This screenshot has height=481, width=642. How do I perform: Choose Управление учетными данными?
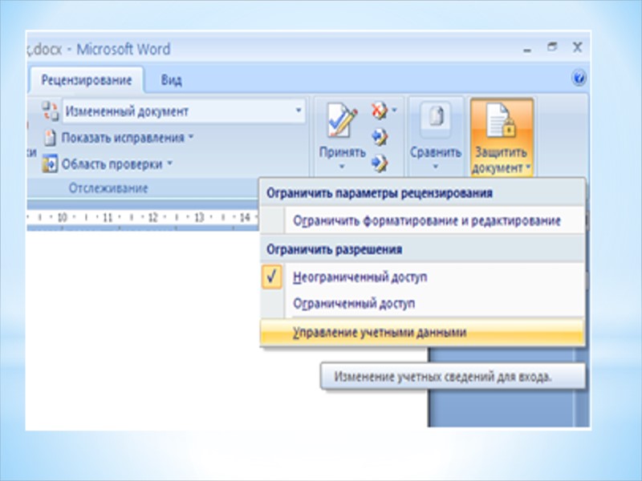[x=423, y=332]
